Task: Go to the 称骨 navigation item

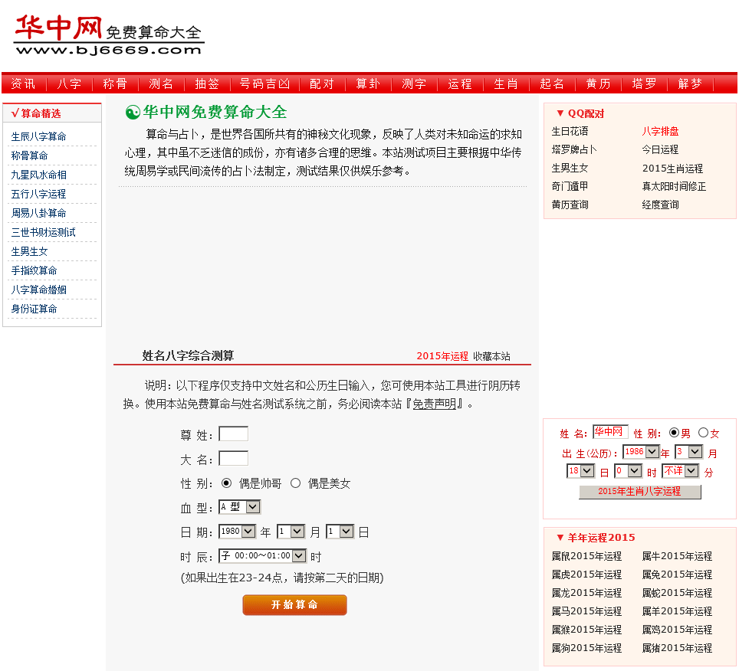Action: click(115, 83)
